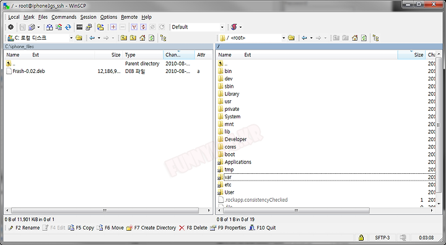The width and height of the screenshot is (446, 245).
Task: Sort local panel by Type column
Action: pos(143,55)
